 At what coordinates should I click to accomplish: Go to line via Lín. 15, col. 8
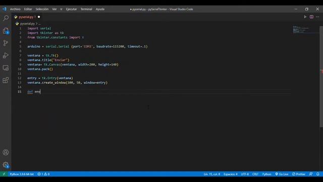(x=212, y=174)
